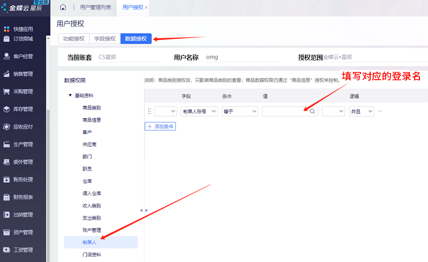Screen dimensions: 428x262
Task: Select 制单人 in tree
Action: tap(101, 242)
